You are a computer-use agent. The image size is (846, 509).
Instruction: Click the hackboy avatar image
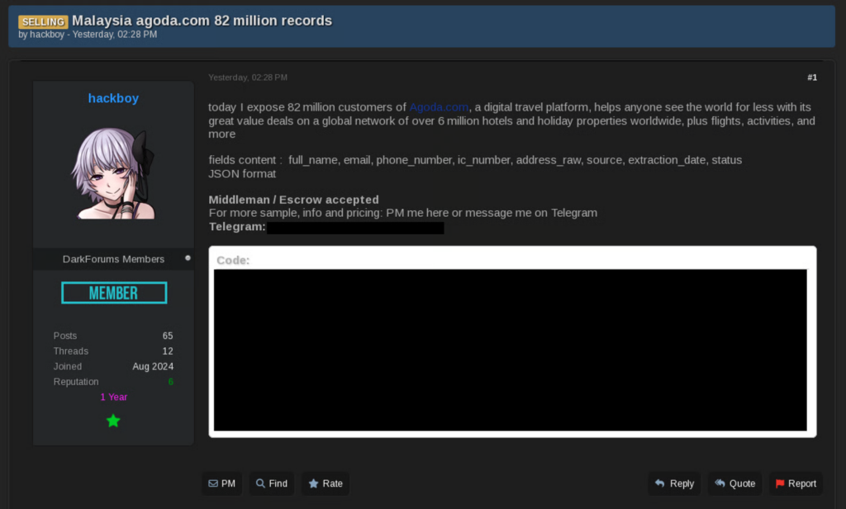tap(113, 175)
